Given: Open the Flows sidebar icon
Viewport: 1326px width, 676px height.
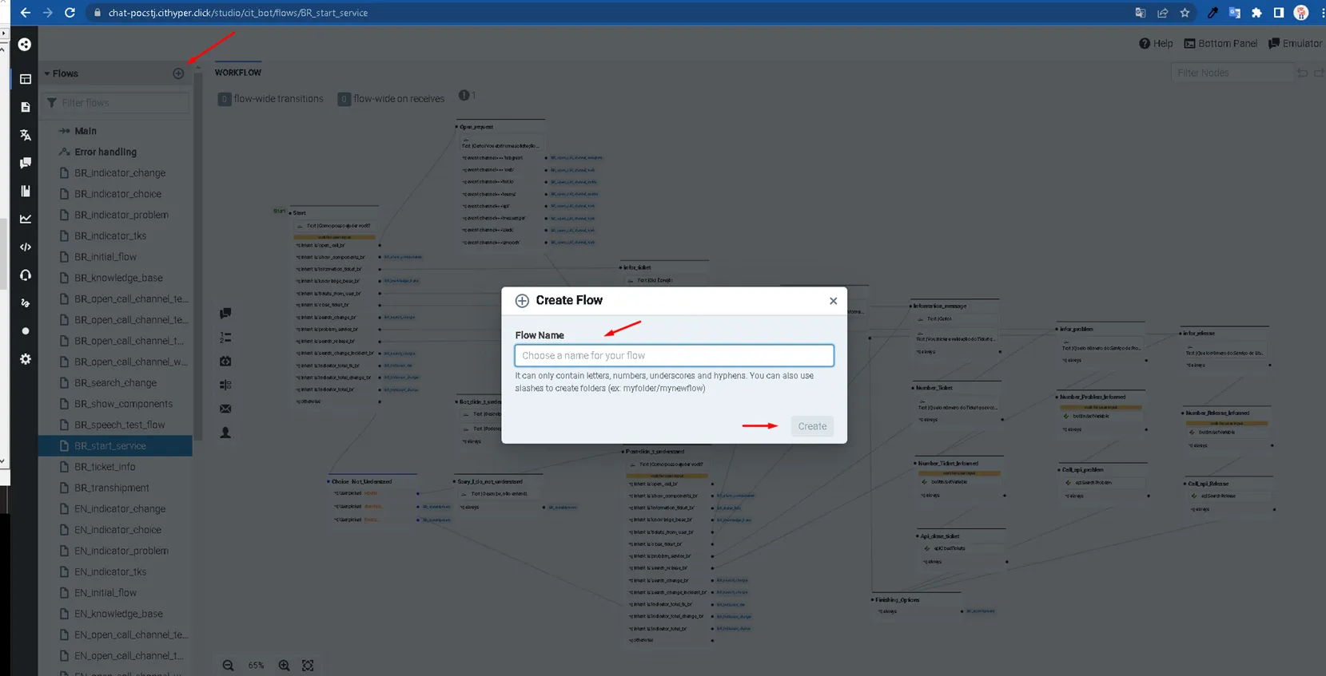Looking at the screenshot, I should tap(26, 79).
